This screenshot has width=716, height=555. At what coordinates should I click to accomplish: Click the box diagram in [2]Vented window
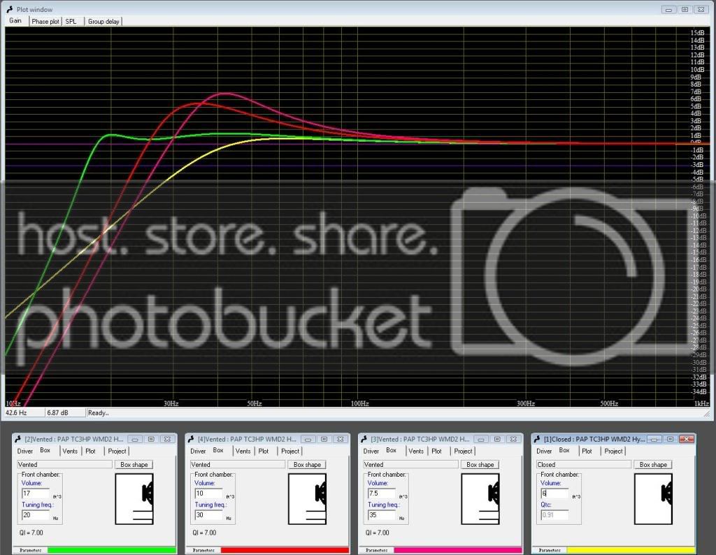click(134, 499)
